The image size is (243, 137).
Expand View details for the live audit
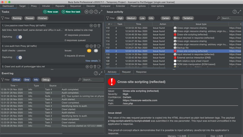pyautogui.click(x=92, y=61)
